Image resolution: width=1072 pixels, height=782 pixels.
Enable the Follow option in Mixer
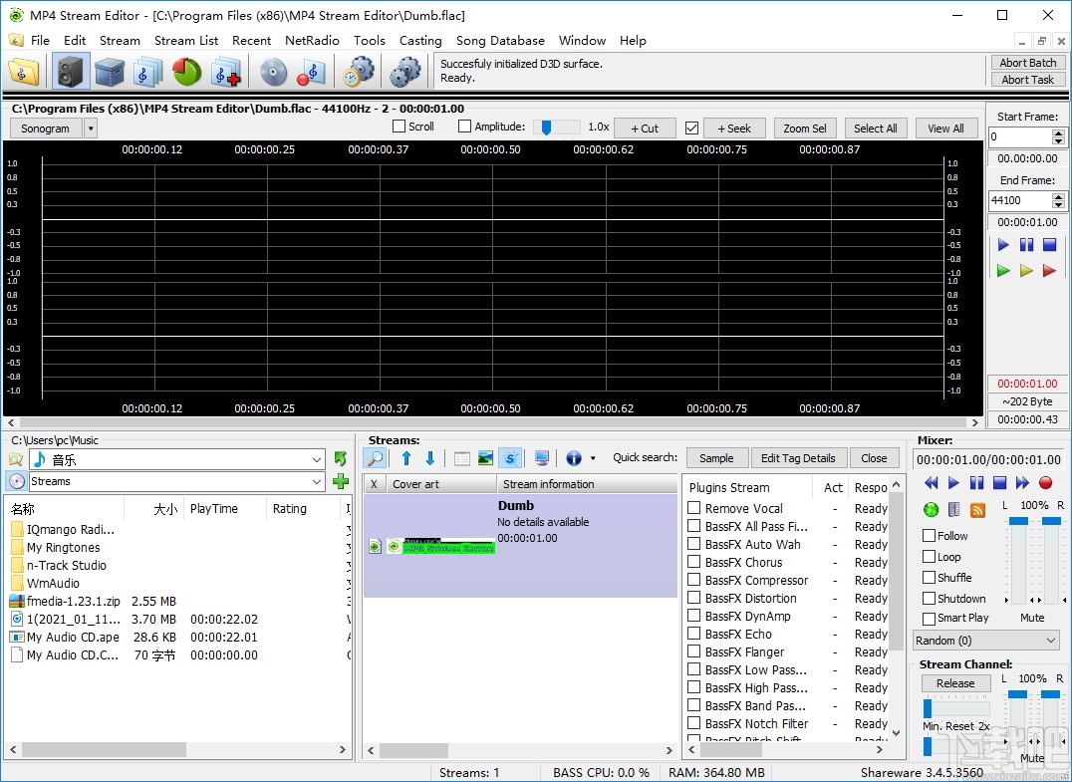927,535
